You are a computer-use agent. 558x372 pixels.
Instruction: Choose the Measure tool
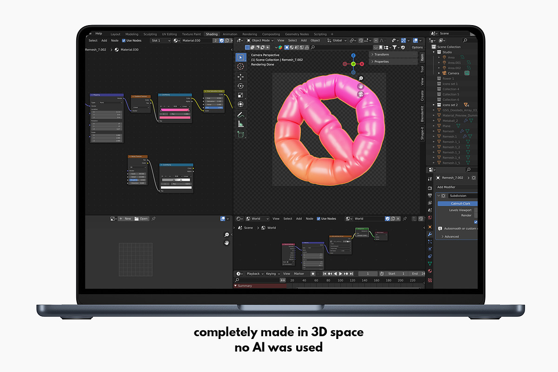click(x=240, y=124)
